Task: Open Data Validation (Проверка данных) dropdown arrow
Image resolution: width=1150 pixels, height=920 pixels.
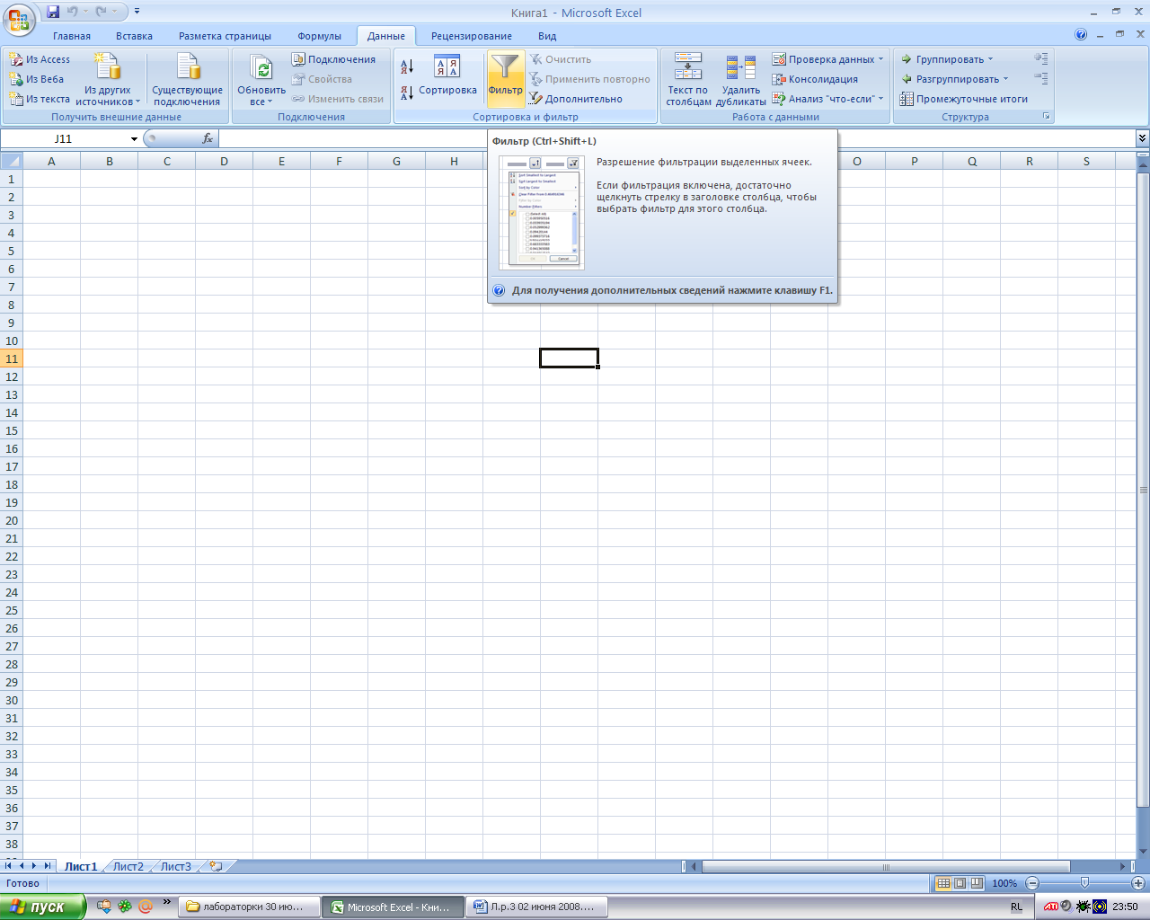Action: pos(880,59)
